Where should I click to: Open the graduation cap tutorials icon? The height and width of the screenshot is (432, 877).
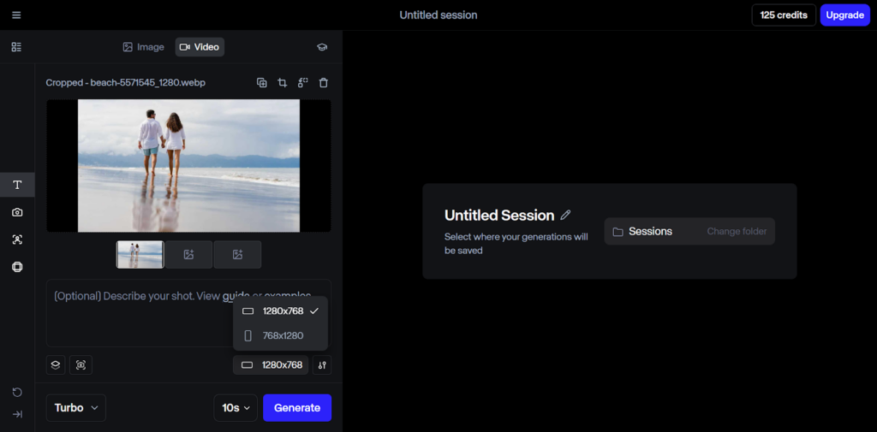pos(322,47)
